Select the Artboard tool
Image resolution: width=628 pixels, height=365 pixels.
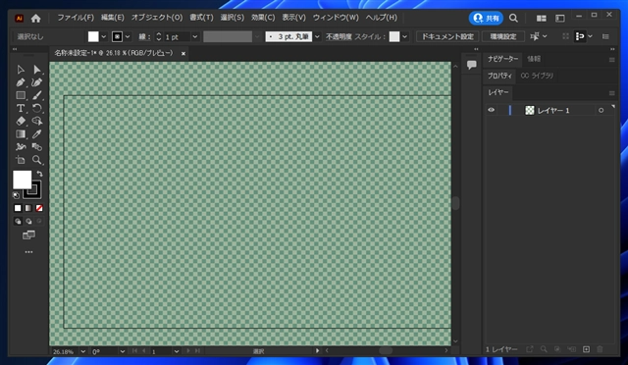(21, 160)
